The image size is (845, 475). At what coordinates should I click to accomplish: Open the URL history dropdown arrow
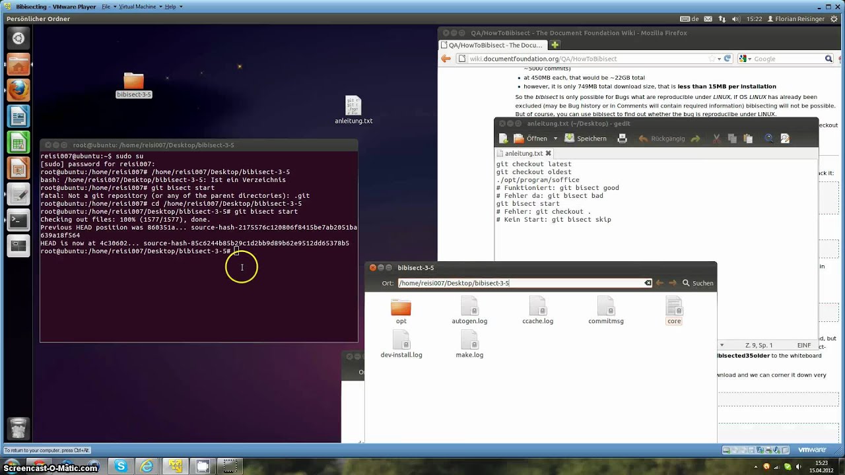[x=720, y=59]
